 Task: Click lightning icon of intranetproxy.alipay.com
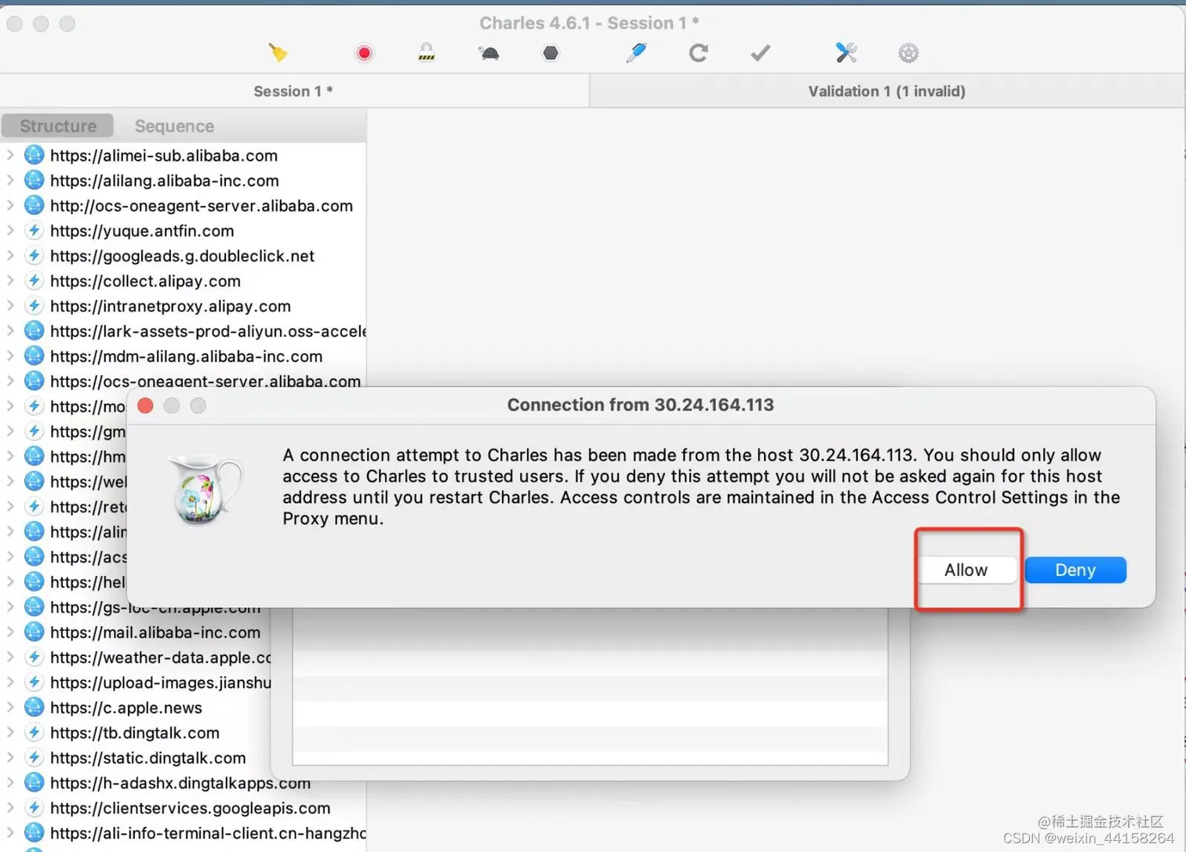pyautogui.click(x=34, y=306)
